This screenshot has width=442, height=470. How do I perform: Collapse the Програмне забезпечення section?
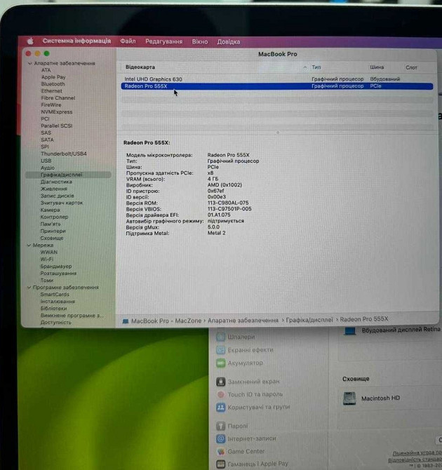[29, 287]
